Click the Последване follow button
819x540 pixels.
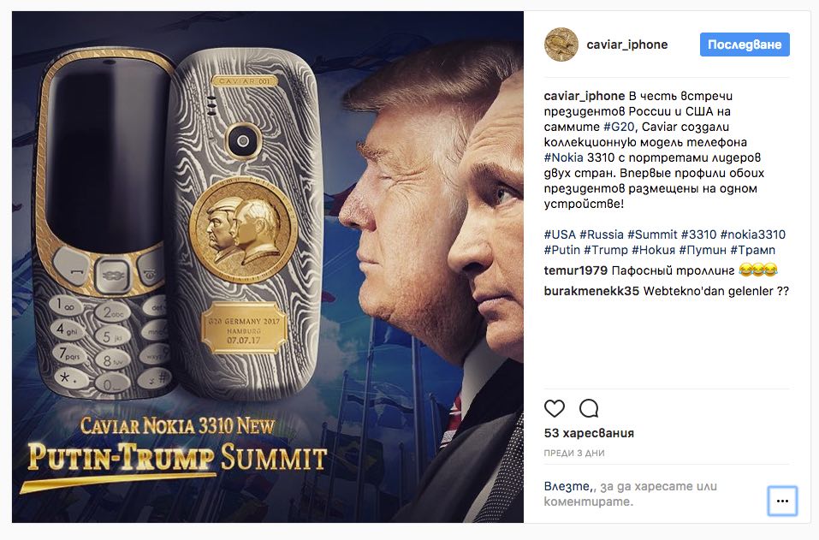pyautogui.click(x=745, y=45)
